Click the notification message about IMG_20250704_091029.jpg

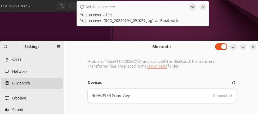click(x=129, y=21)
